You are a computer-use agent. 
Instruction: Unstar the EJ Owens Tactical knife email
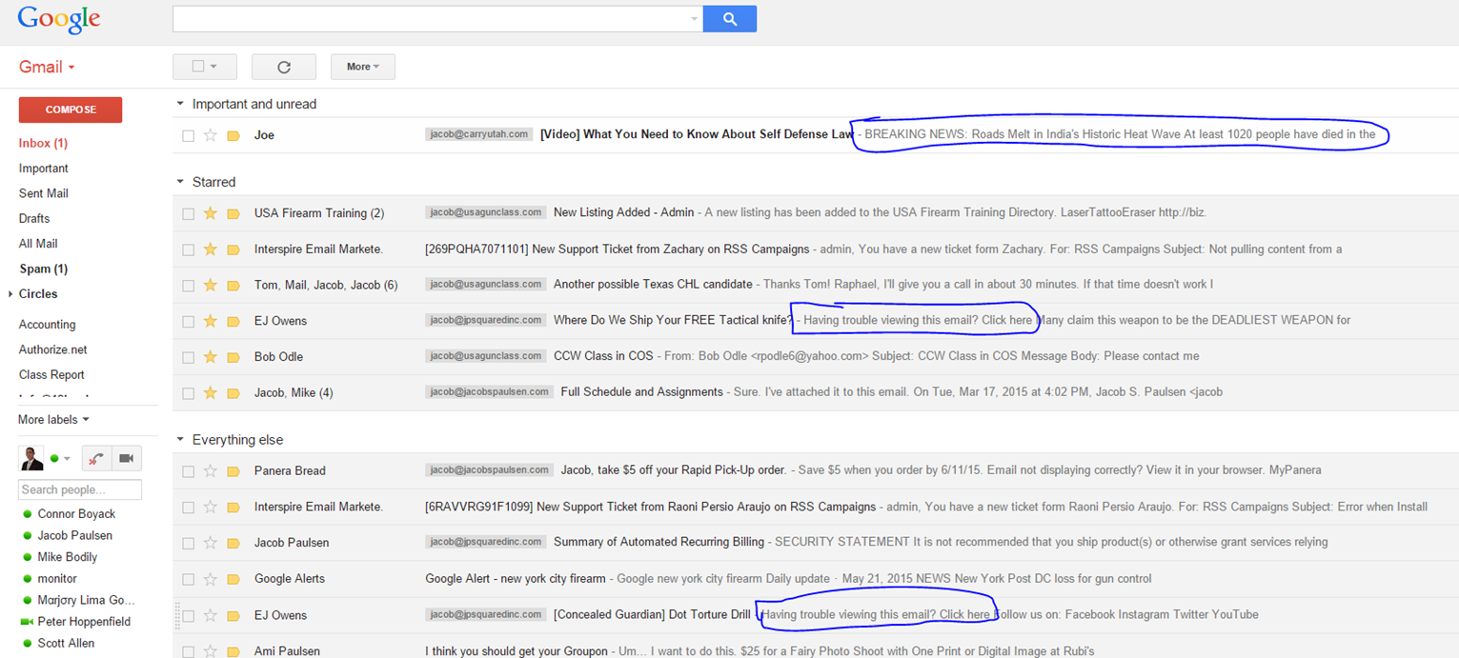211,321
